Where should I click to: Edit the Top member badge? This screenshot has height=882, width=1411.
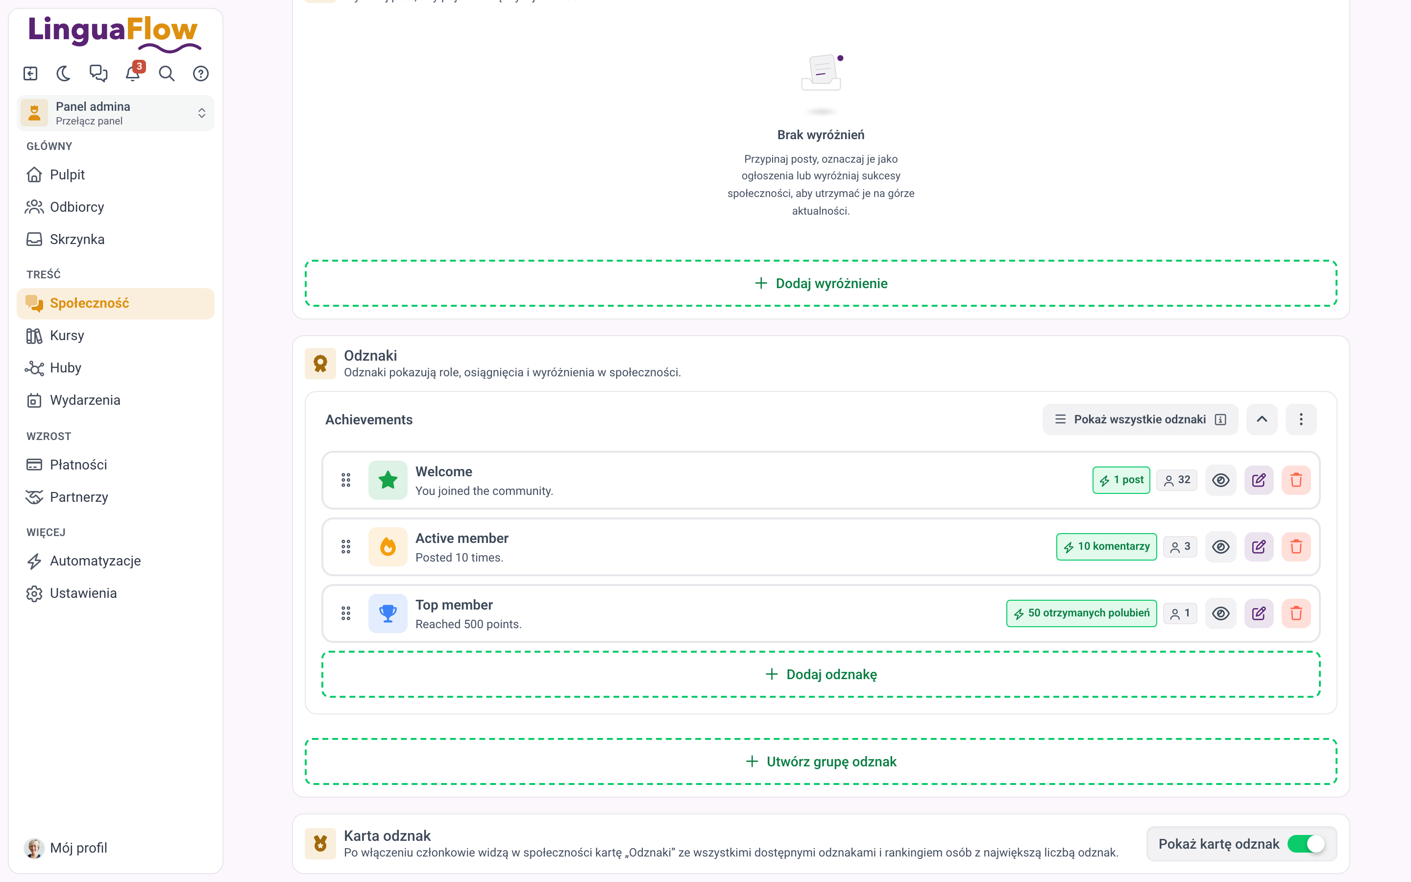point(1259,613)
